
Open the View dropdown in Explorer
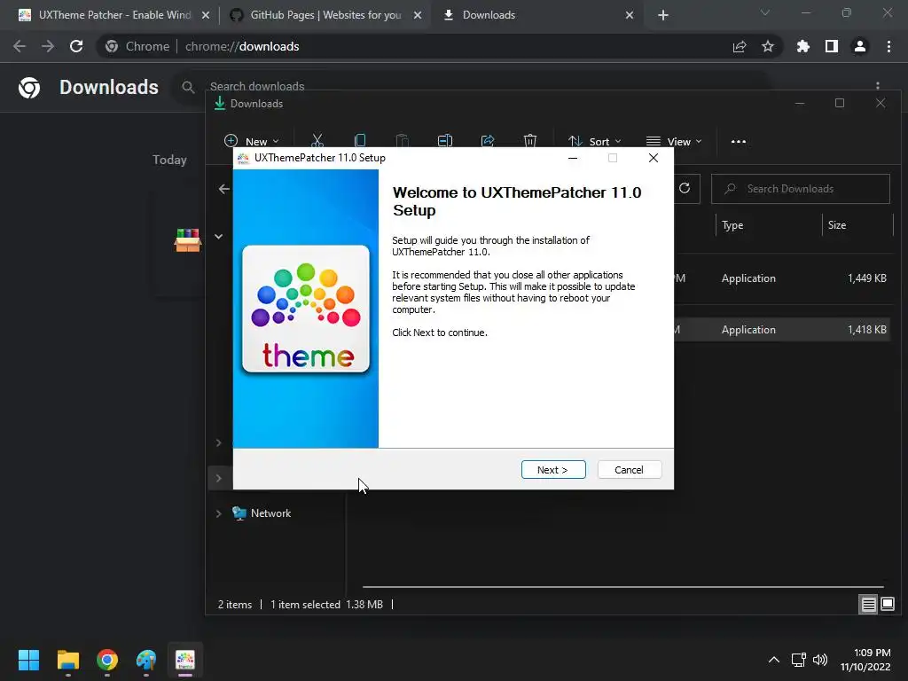(674, 141)
